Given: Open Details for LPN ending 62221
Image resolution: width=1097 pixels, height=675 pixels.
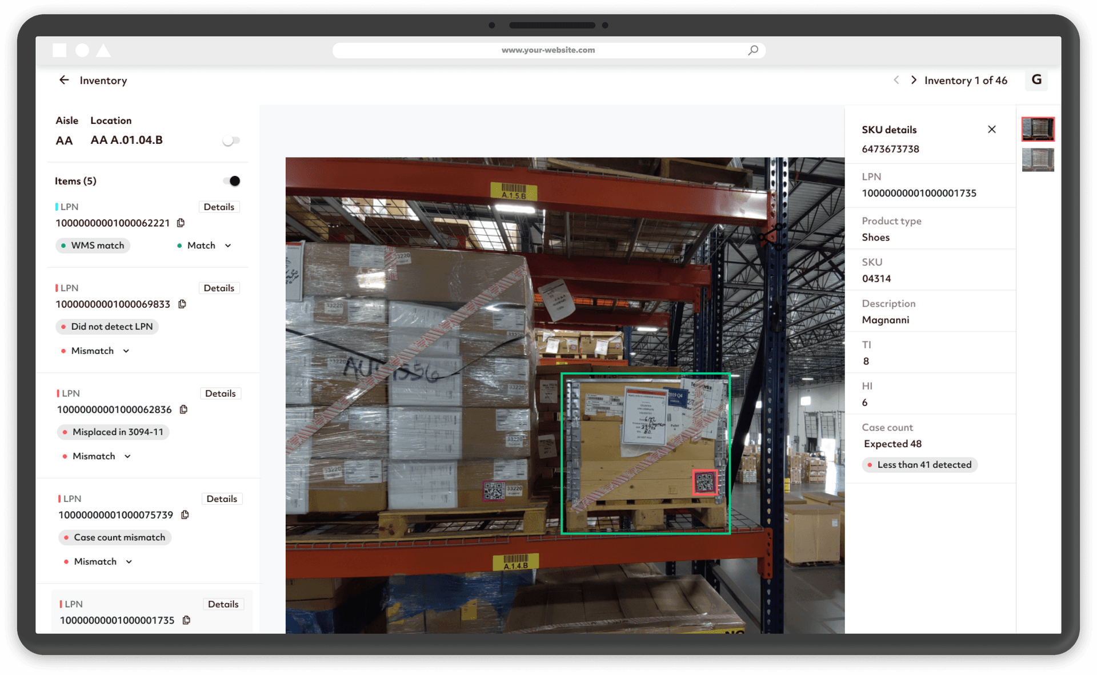Looking at the screenshot, I should 219,207.
